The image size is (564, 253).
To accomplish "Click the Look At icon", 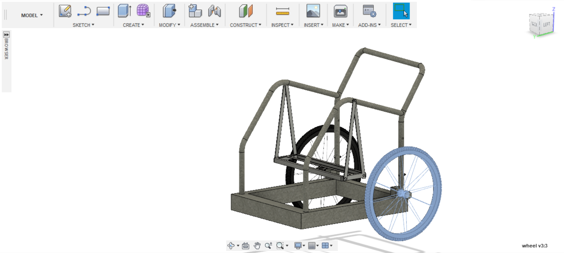I will coord(246,246).
